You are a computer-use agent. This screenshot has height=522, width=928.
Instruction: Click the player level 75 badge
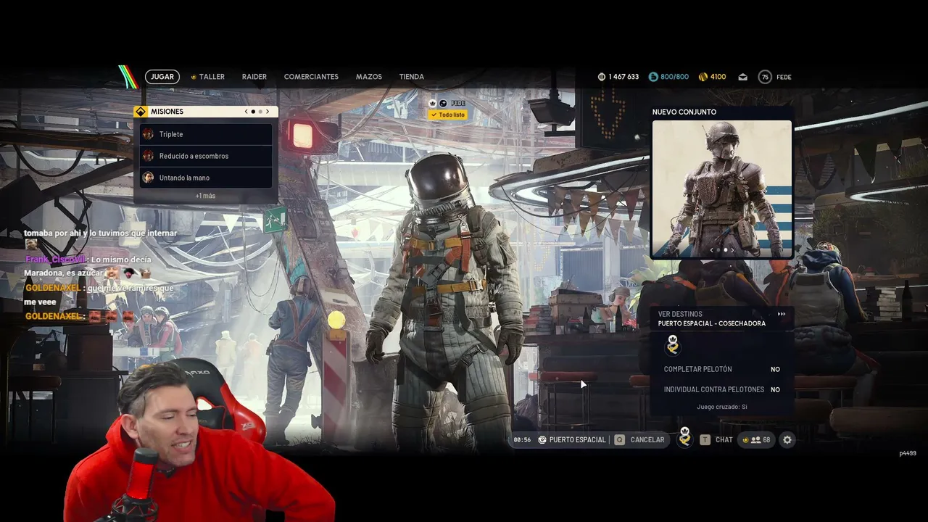765,77
